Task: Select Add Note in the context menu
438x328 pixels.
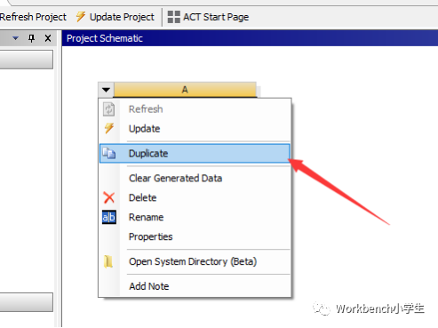Action: (149, 286)
